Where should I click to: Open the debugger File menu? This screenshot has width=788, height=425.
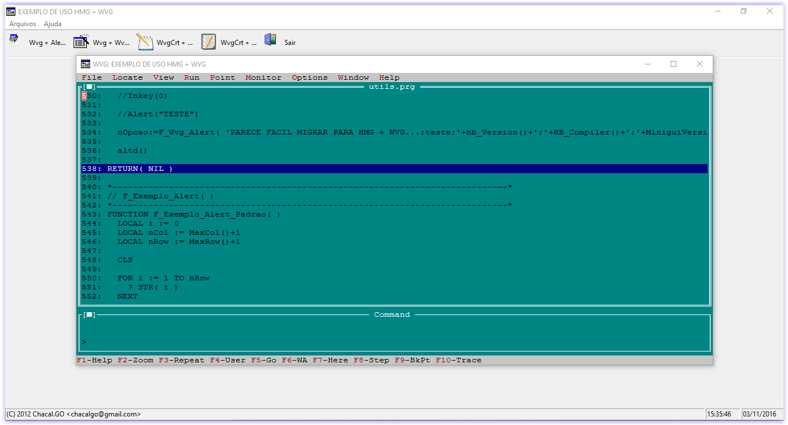coord(91,77)
